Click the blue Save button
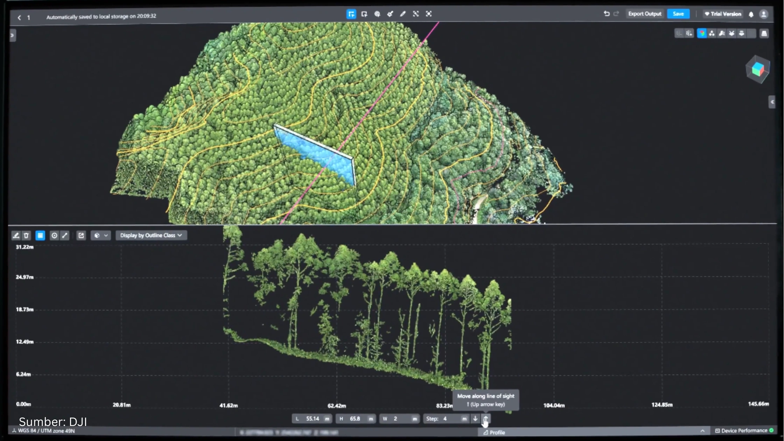 coord(678,14)
